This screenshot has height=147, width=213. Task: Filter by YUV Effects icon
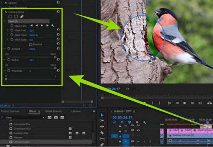point(62,117)
